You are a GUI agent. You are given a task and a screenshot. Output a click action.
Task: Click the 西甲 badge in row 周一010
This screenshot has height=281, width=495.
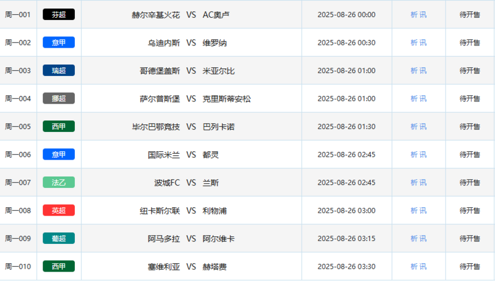58,266
